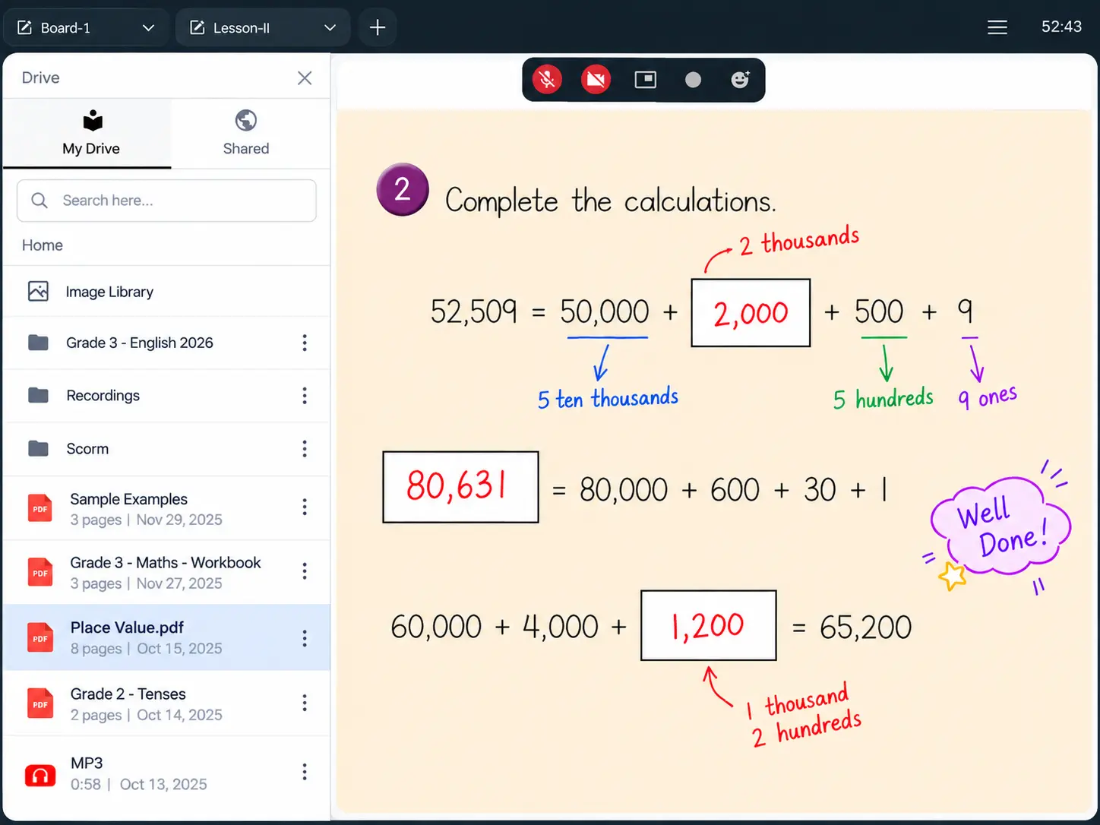Open options for Sample Examples PDF
This screenshot has height=825, width=1100.
tap(305, 507)
